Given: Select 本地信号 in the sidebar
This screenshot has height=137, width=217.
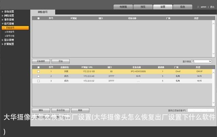Looking at the screenshot, I should [10, 32].
